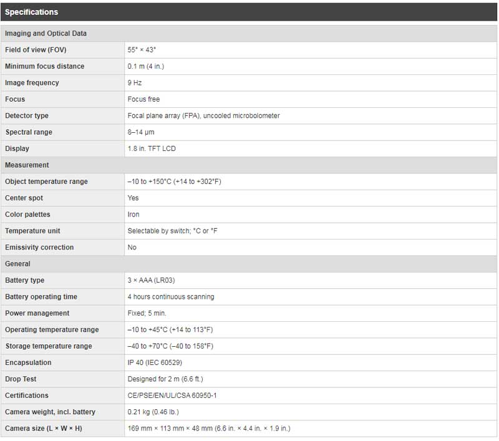The image size is (499, 441).
Task: Click the Focal plane array (FPA) value
Action: tap(203, 116)
